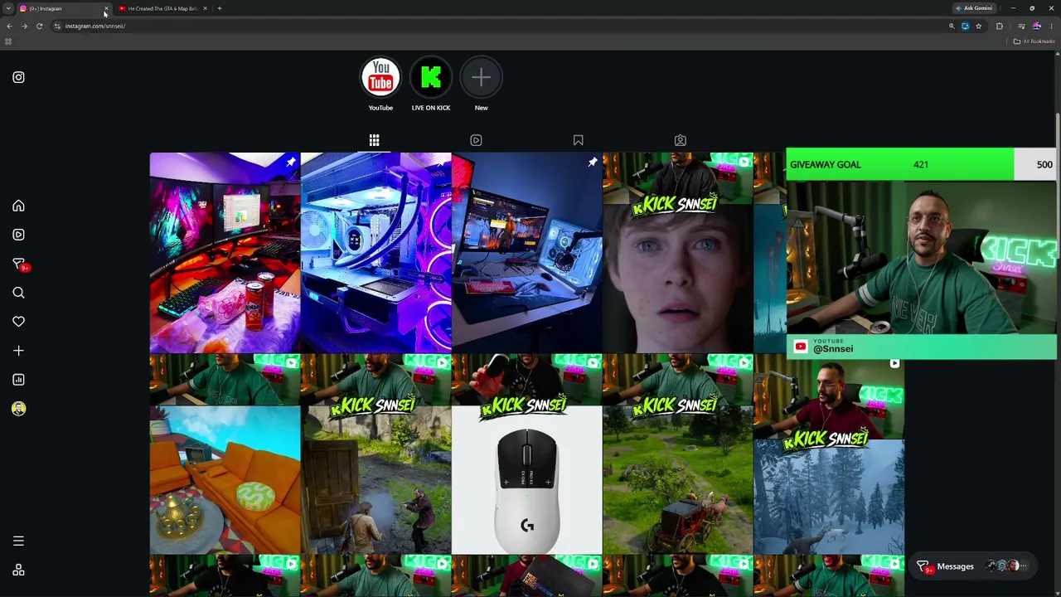Viewport: 1061px width, 597px height.
Task: Click Ask Gemini button
Action: click(974, 8)
